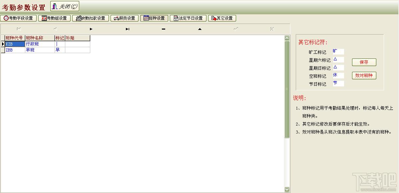Select cell 行政班 in the table
This screenshot has width=399, height=193.
tap(40, 44)
